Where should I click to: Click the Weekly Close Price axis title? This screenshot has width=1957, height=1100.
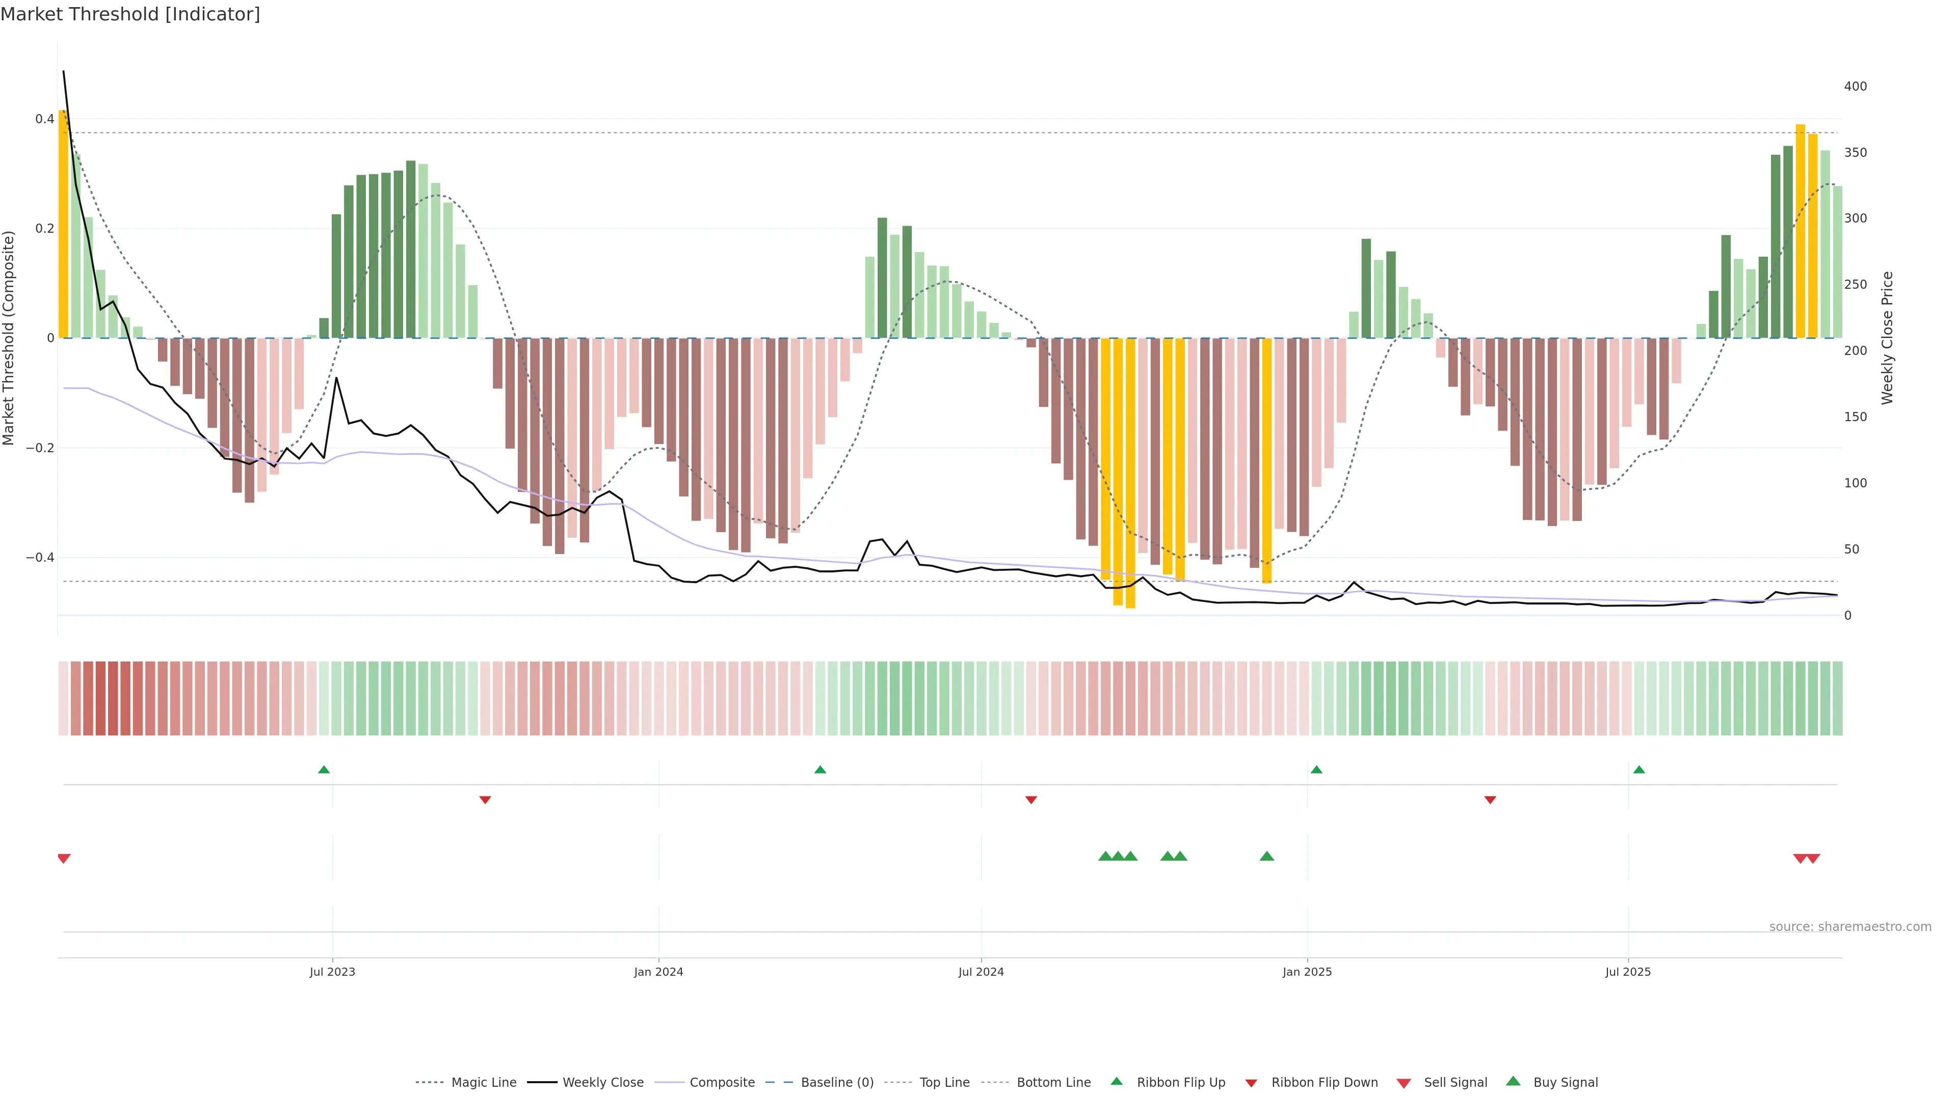click(1887, 338)
